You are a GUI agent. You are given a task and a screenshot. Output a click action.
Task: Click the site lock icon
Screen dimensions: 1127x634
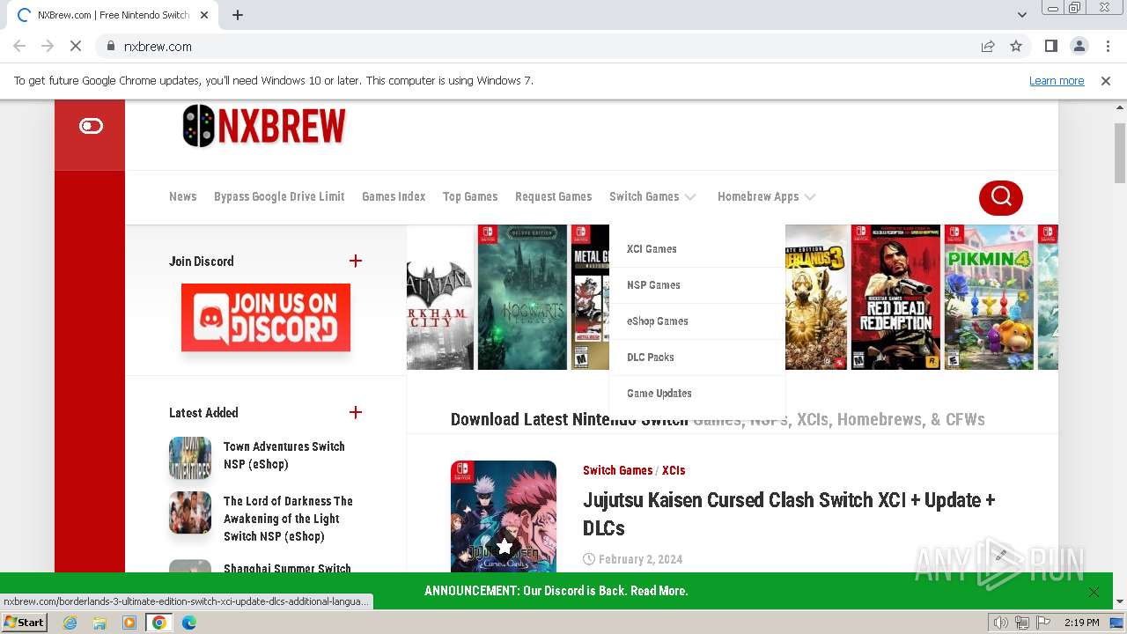(x=111, y=46)
